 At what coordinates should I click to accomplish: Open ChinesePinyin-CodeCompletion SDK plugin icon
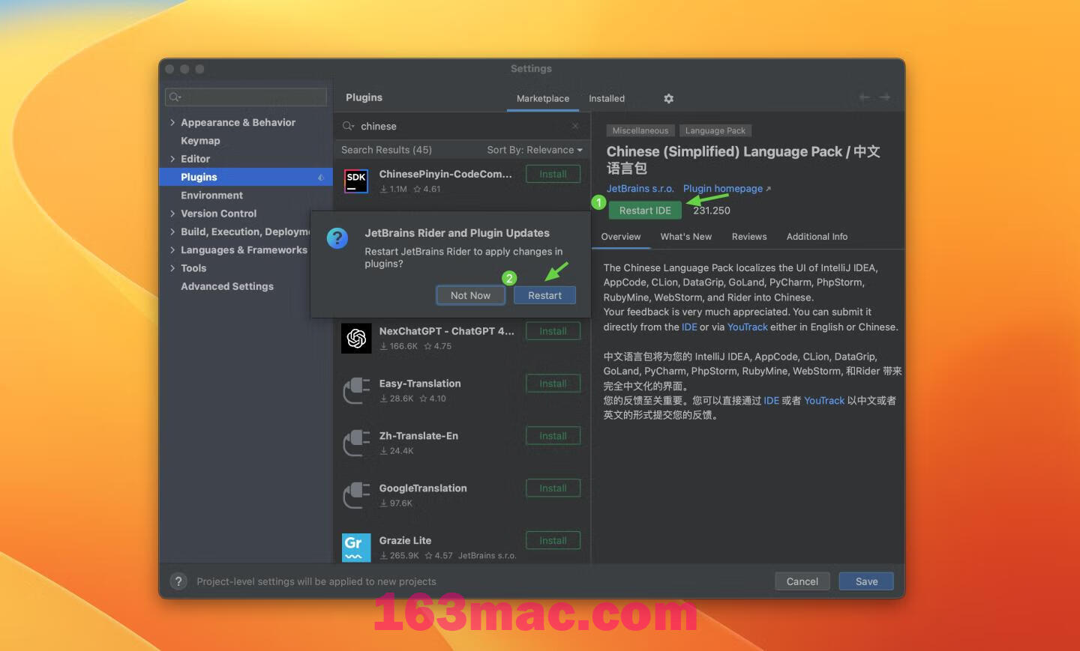point(356,181)
